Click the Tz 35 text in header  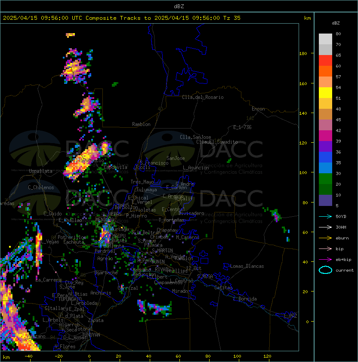point(232,18)
